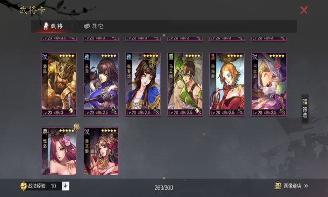The height and width of the screenshot is (197, 328).
Task: Click the down arrow below the card list
Action: [164, 178]
